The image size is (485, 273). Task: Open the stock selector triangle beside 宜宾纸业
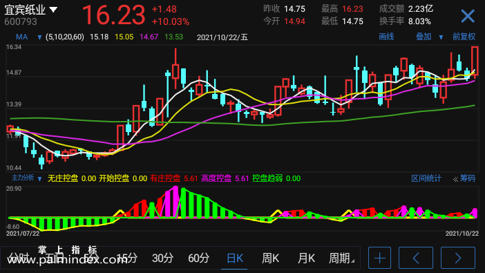click(53, 10)
